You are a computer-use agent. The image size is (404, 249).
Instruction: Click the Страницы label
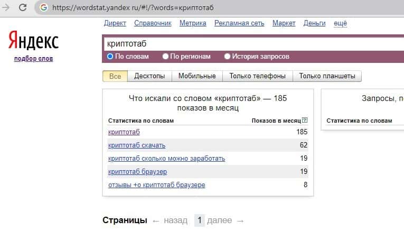(125, 220)
